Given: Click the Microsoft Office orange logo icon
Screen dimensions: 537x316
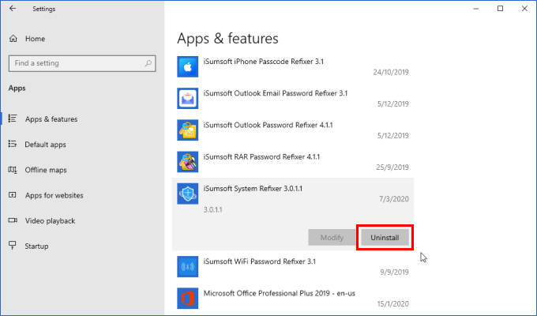Looking at the screenshot, I should click(188, 298).
